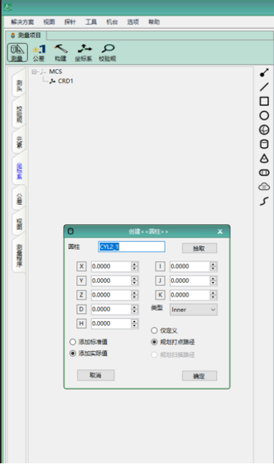This screenshot has width=274, height=464.
Task: Increment the D value spinner
Action: 135,307
